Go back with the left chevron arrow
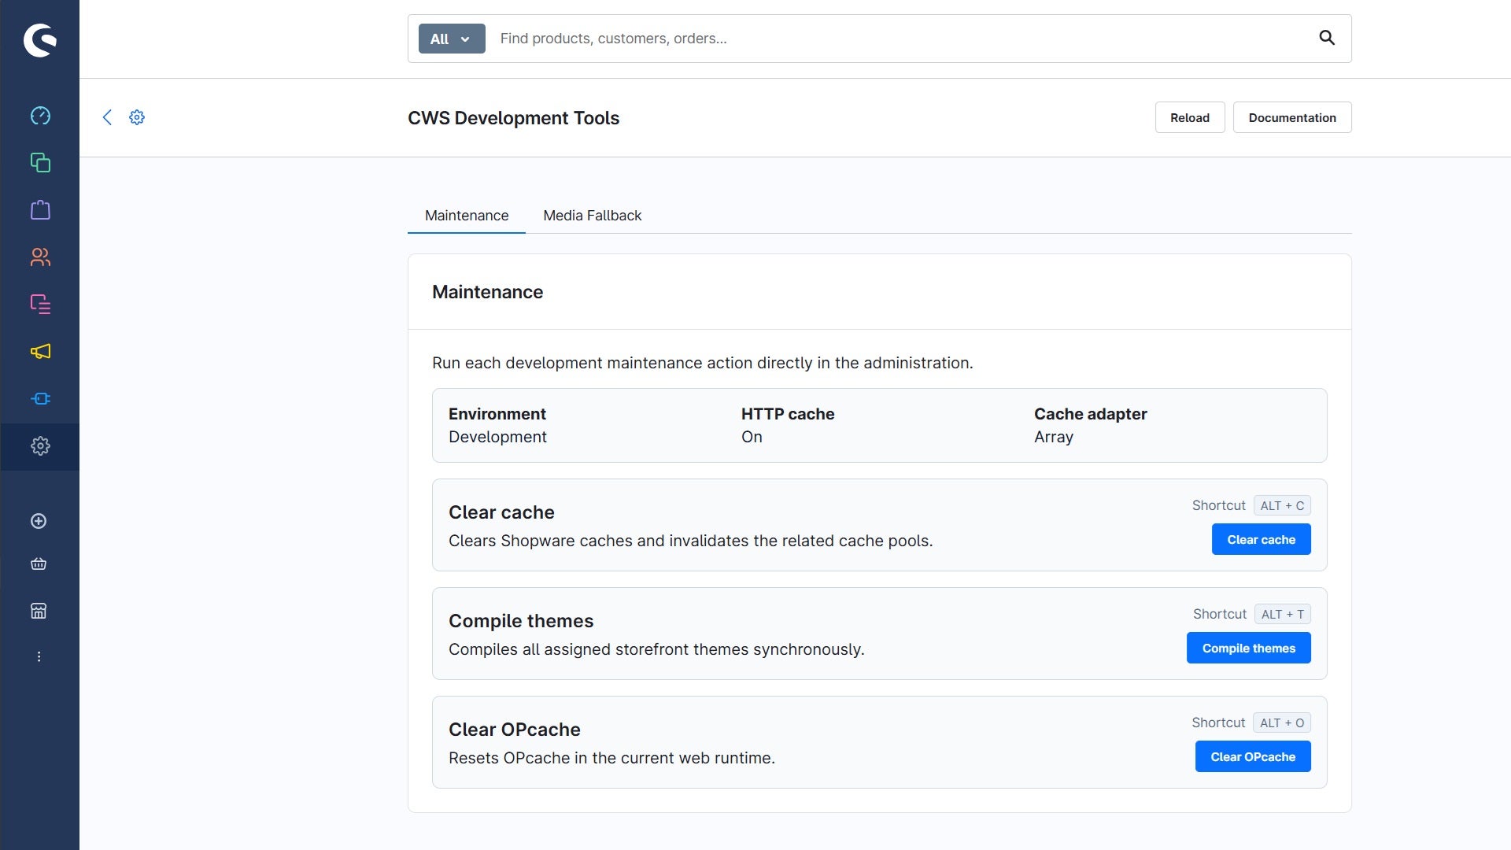Image resolution: width=1511 pixels, height=850 pixels. pos(108,117)
